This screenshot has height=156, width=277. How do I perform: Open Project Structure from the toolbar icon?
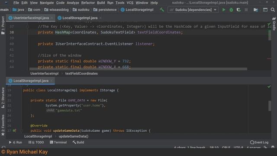256,10
